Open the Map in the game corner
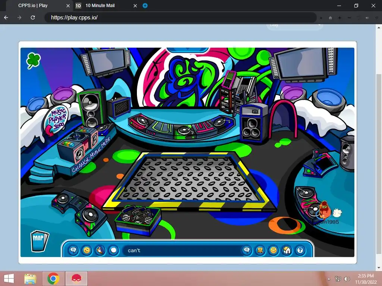Screen dimensions: 382x286 click(x=40, y=241)
